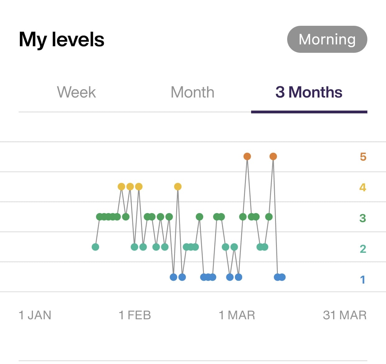This screenshot has width=386, height=364.
Task: Click the 1 FEB date label
Action: click(135, 315)
